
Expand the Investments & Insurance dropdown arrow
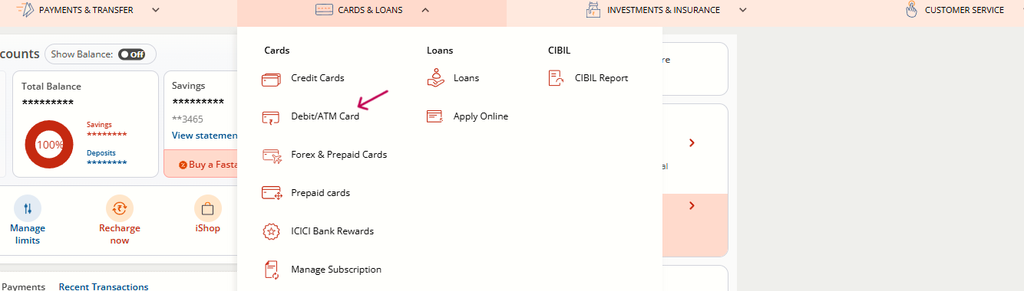coord(742,10)
